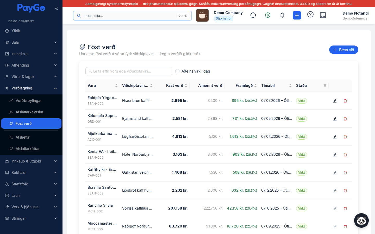Delete the Eþíópía Yirgacheffe fixed price row
This screenshot has height=234, width=375.
coord(345,101)
